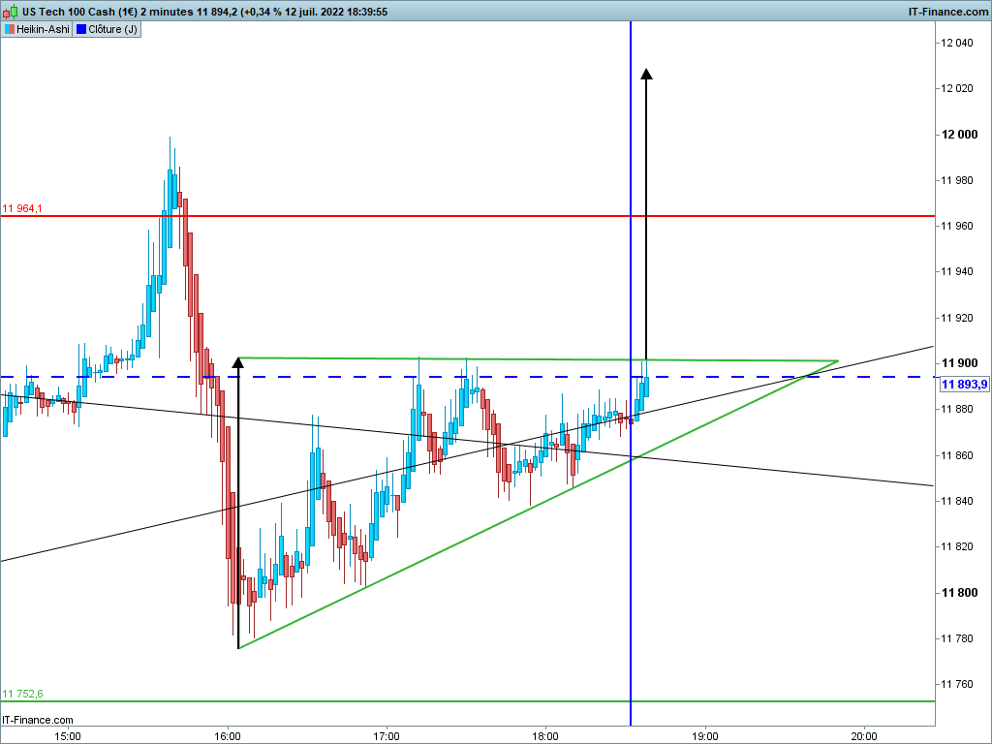
Task: Click the candlestick chart icon in title bar
Action: (10, 11)
